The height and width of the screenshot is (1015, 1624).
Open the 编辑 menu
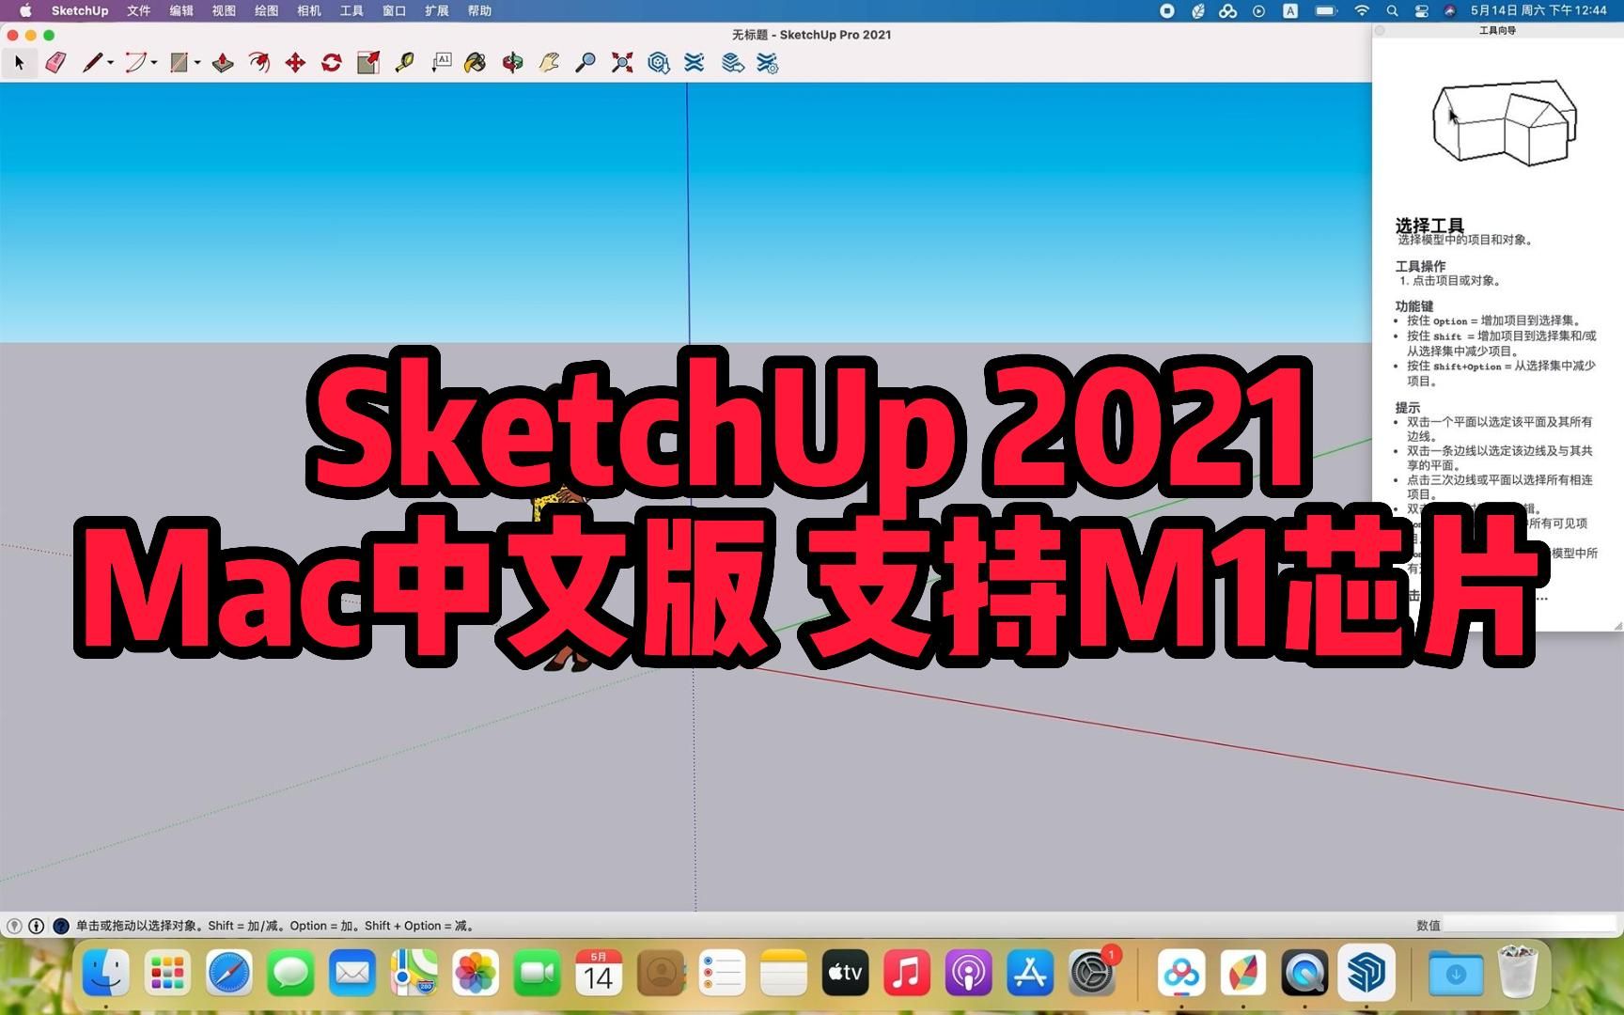tap(181, 10)
